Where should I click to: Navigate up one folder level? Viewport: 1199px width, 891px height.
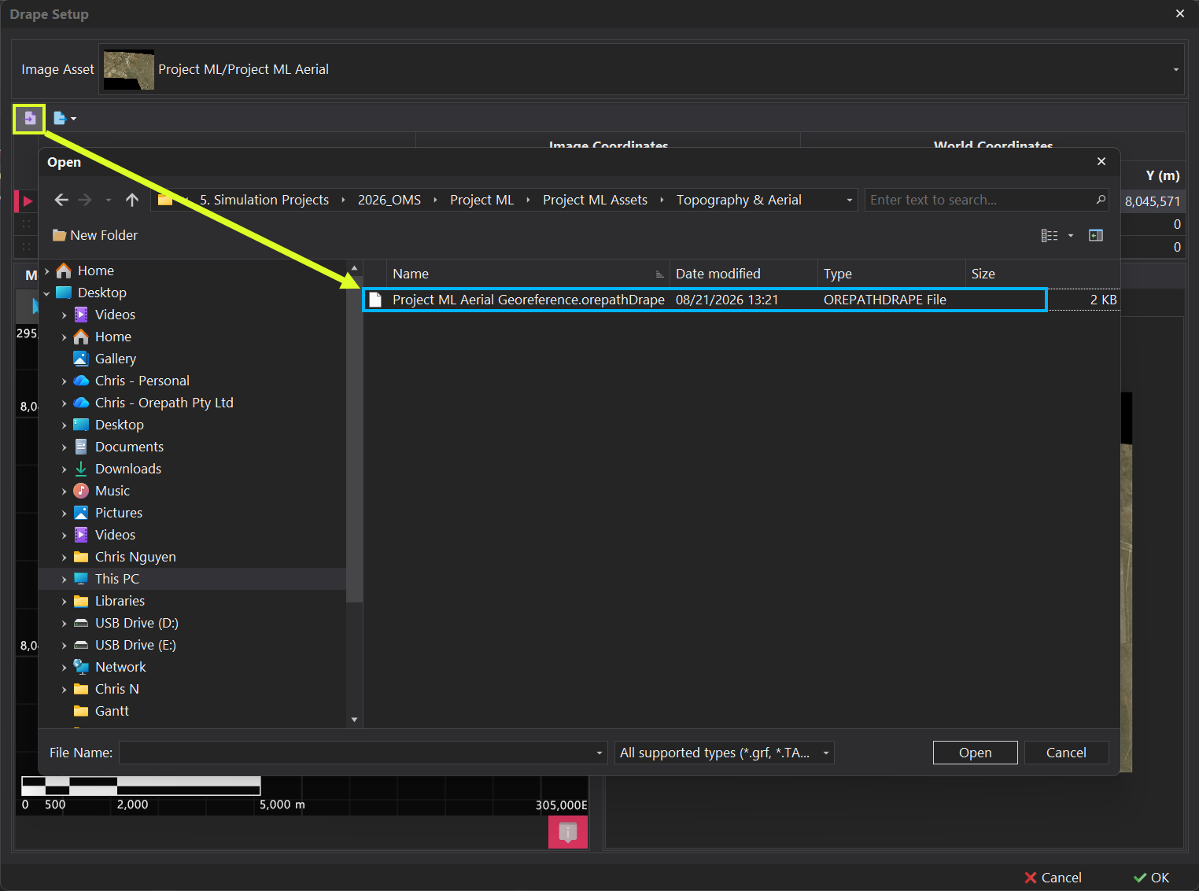pos(132,200)
